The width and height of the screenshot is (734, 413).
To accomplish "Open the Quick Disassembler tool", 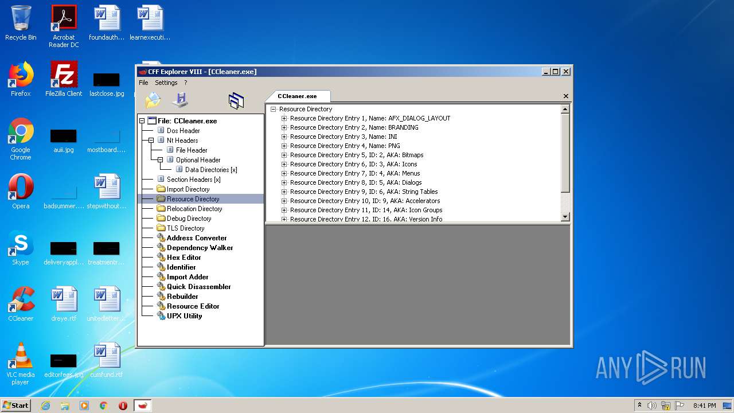I will pyautogui.click(x=199, y=287).
